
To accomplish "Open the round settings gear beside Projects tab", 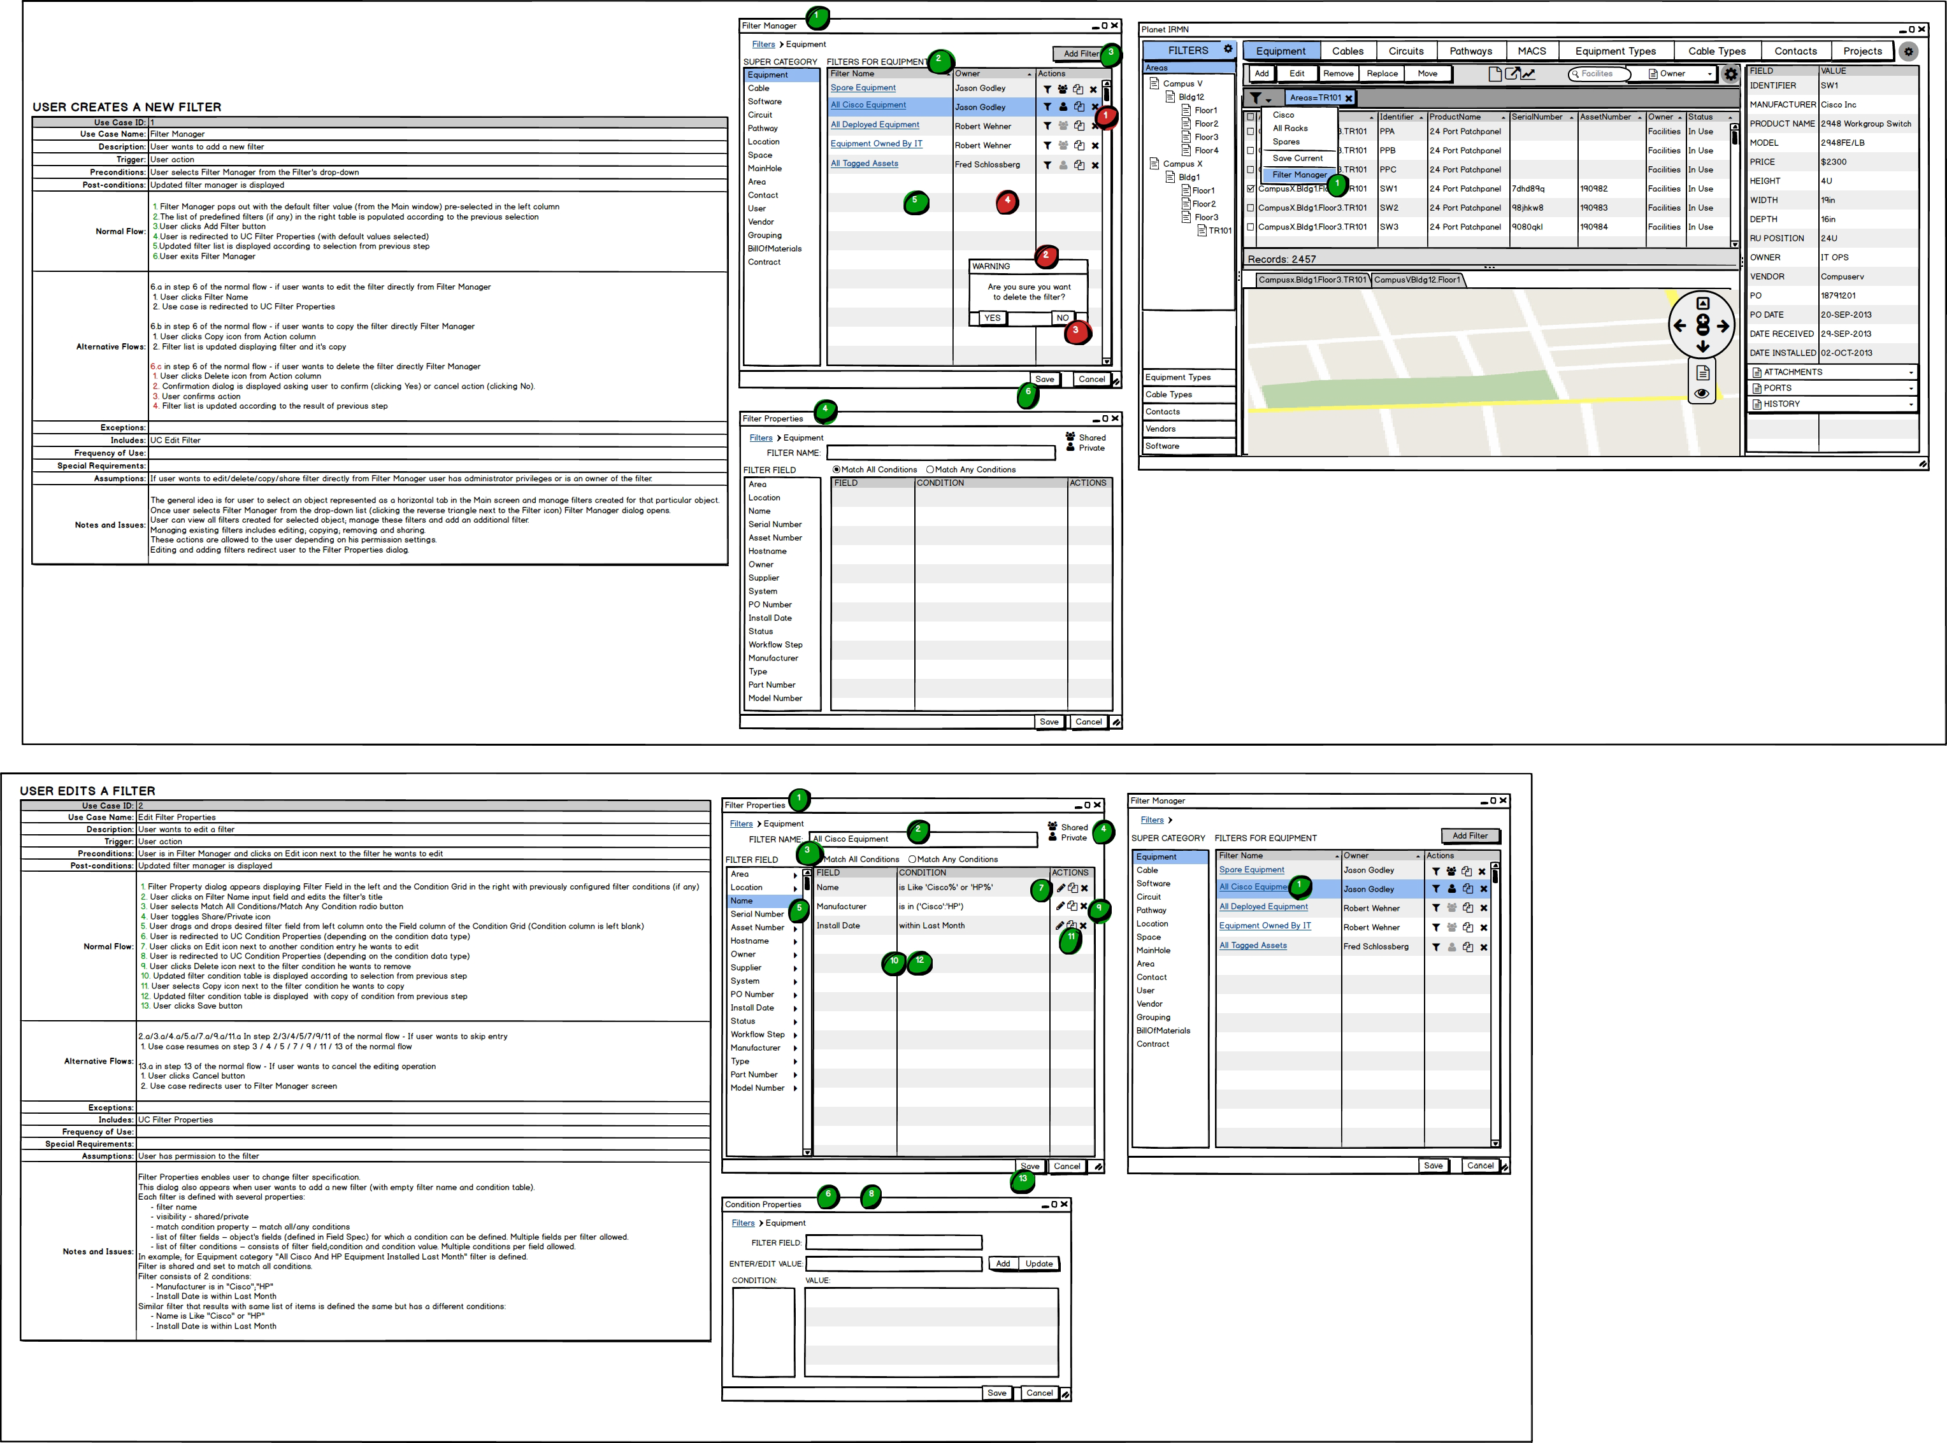I will [1909, 52].
